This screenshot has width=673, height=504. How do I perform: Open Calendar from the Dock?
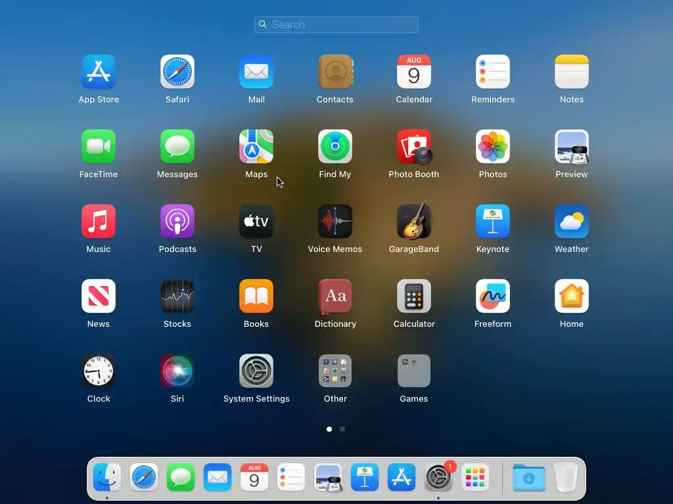tap(254, 477)
